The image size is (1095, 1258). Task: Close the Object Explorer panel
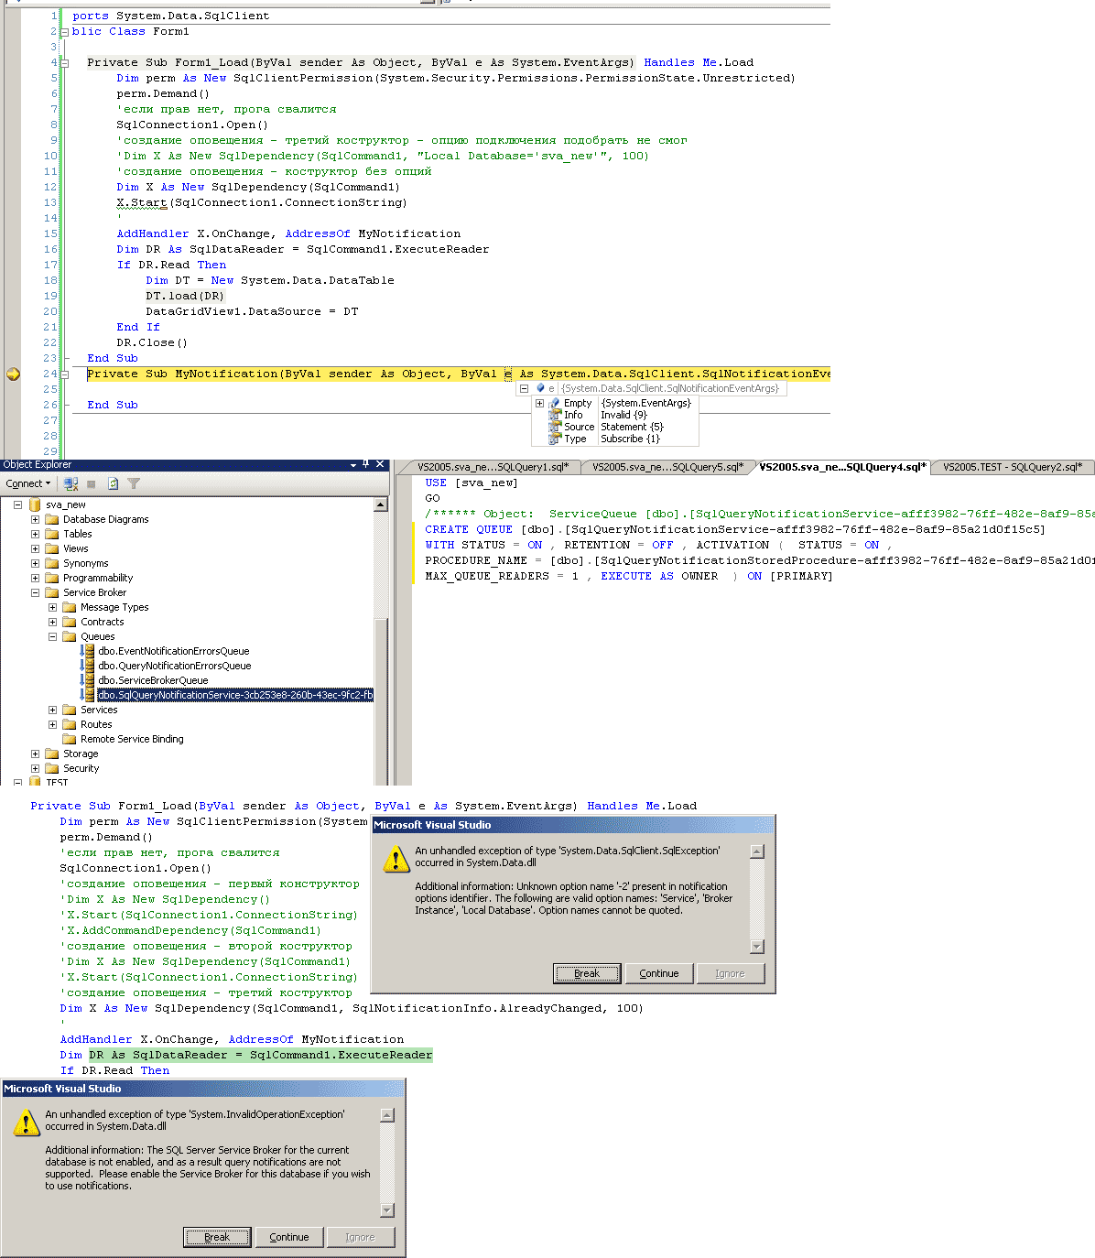point(381,464)
